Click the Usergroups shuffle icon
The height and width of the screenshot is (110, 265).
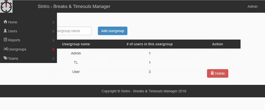tap(6, 49)
